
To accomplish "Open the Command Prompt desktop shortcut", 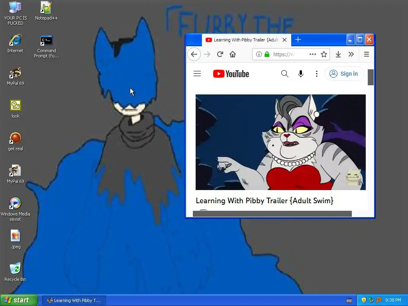I will pyautogui.click(x=46, y=46).
